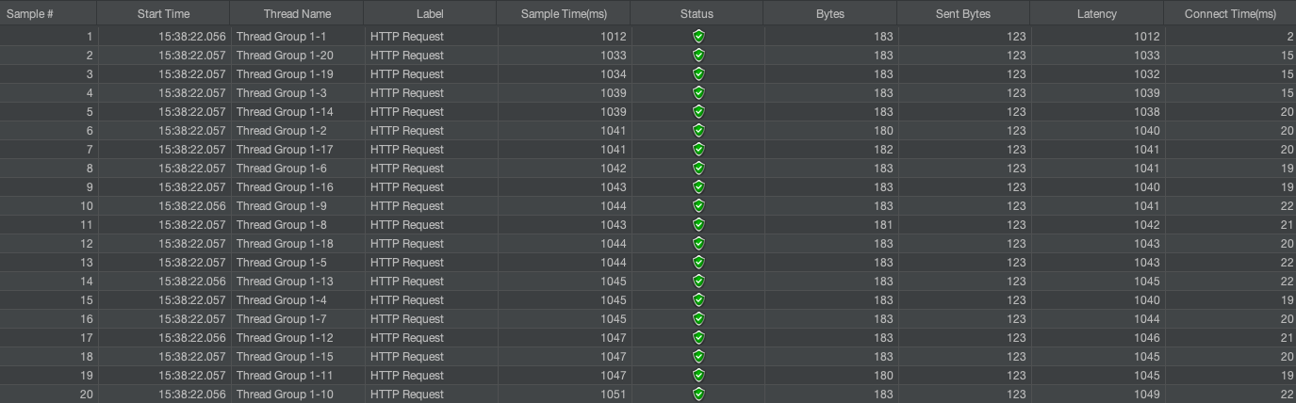Click the latency value 1046
Image resolution: width=1296 pixels, height=403 pixels.
(1147, 338)
